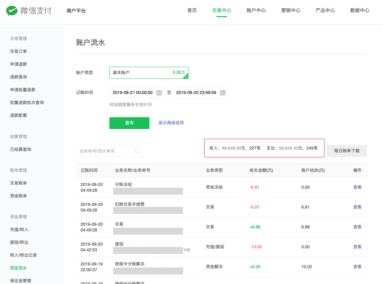Open 资金账单 in sidebar

[x=18, y=196]
